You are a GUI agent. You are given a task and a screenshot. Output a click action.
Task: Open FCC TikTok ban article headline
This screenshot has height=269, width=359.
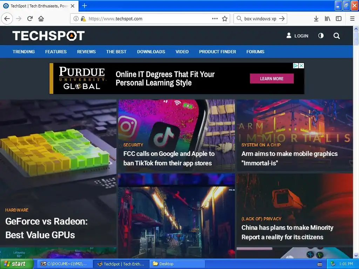pyautogui.click(x=169, y=158)
